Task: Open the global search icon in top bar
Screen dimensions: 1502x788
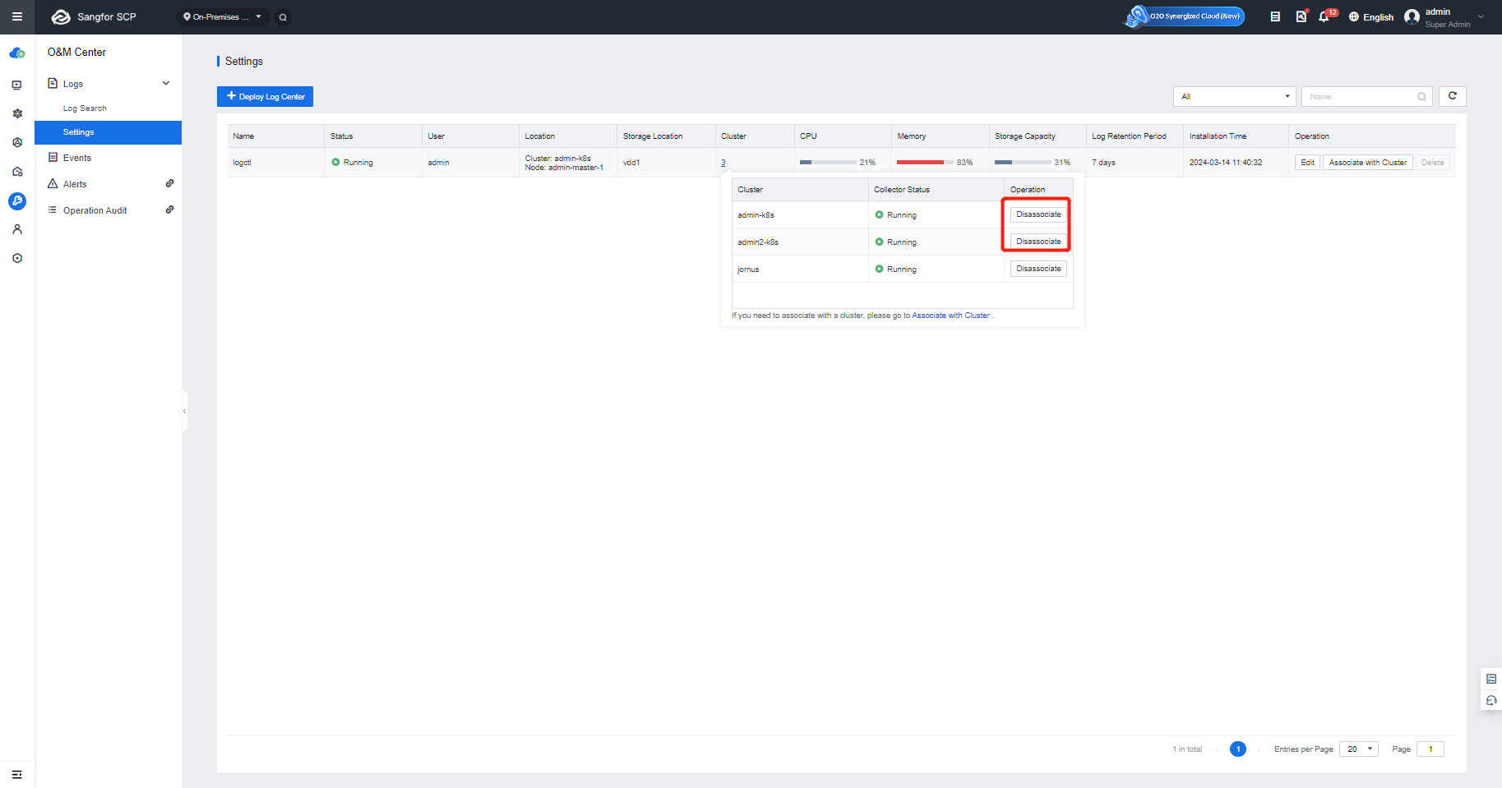Action: coord(283,17)
